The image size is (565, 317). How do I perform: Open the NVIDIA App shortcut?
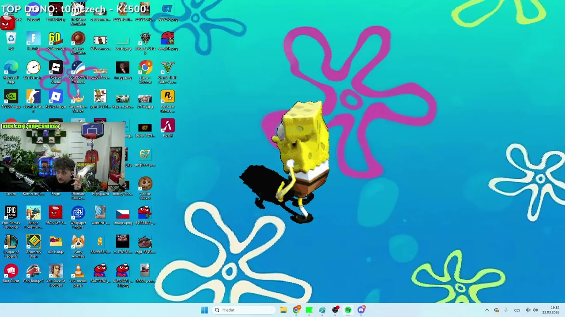(x=11, y=99)
